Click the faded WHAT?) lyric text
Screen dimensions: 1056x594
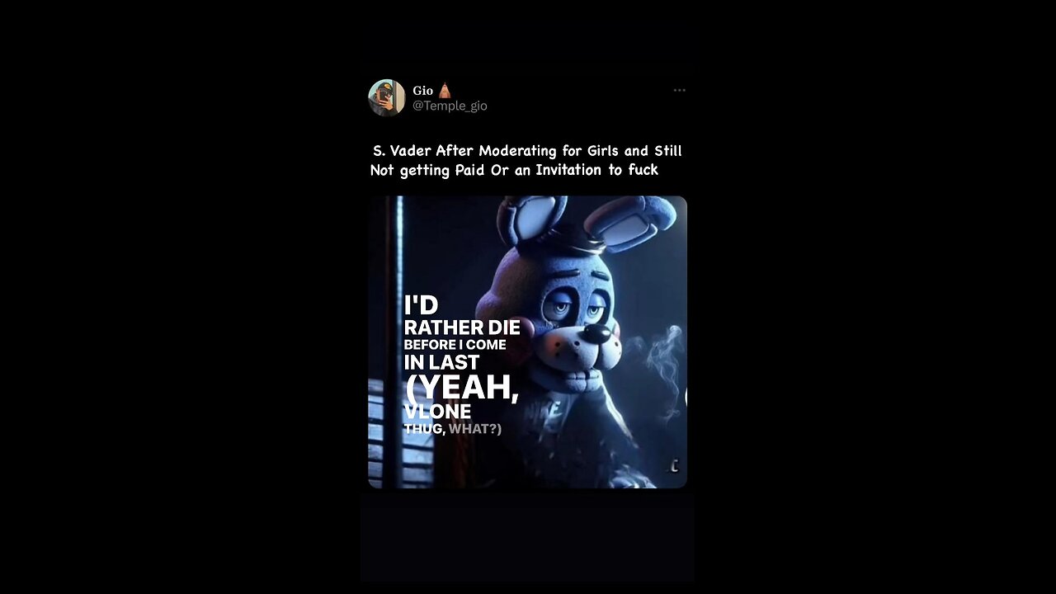click(x=475, y=429)
